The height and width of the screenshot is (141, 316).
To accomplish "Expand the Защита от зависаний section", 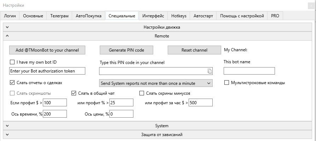I will pyautogui.click(x=157, y=135).
